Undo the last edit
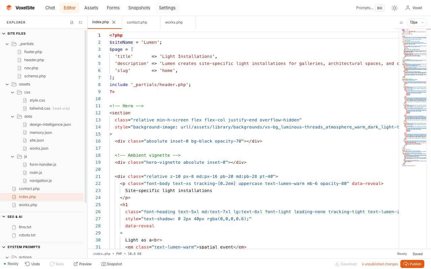Screen dimensions: 431x269 pos(32,264)
